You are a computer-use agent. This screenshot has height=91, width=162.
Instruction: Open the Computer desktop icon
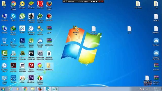5,17
